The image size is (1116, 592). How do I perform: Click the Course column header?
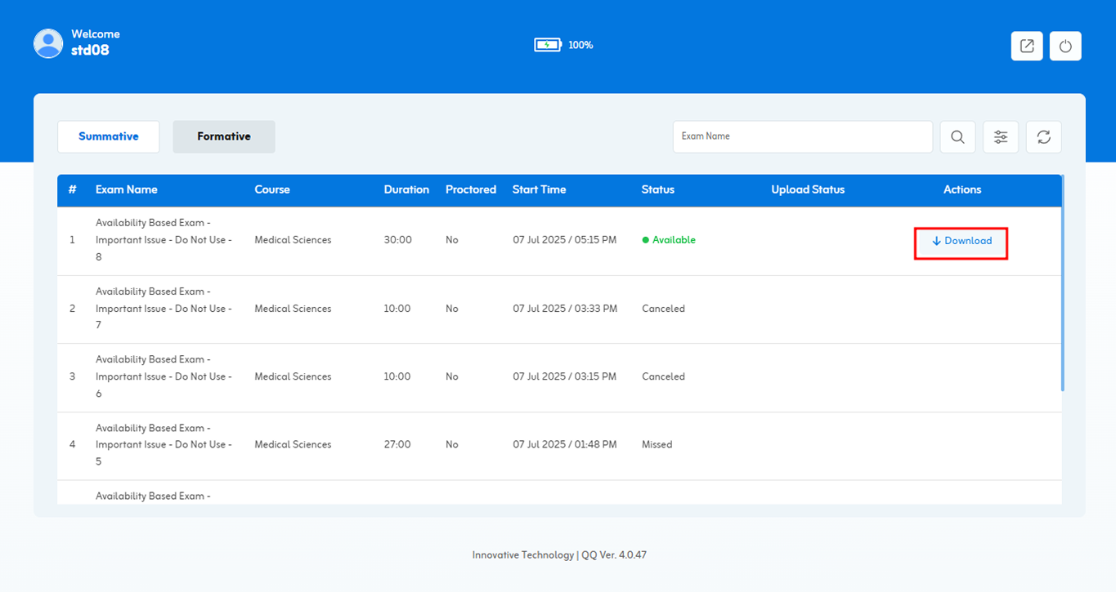pyautogui.click(x=272, y=189)
